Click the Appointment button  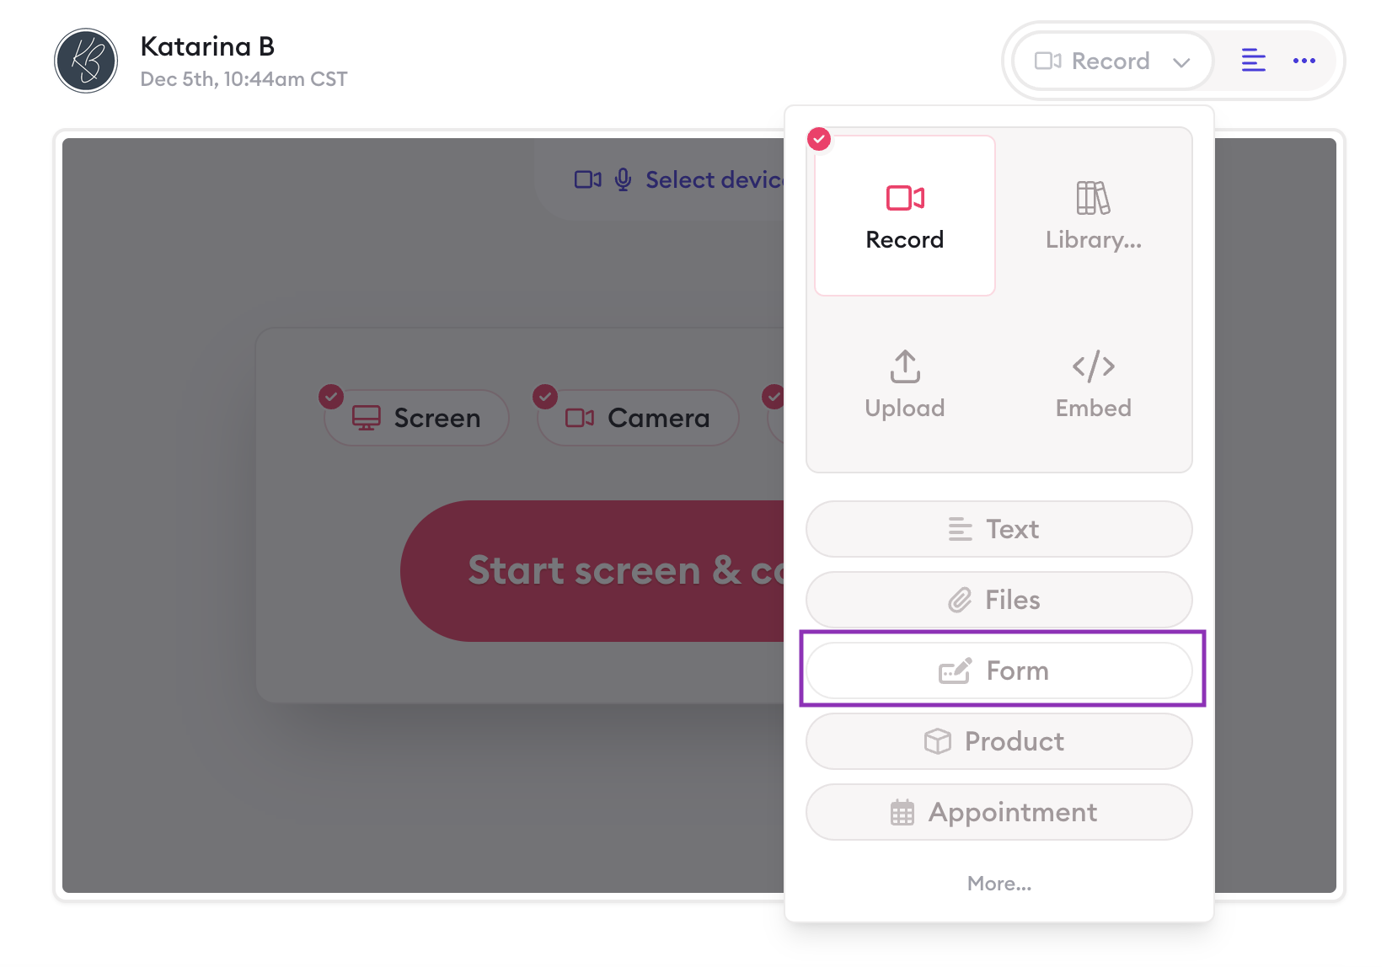998,812
